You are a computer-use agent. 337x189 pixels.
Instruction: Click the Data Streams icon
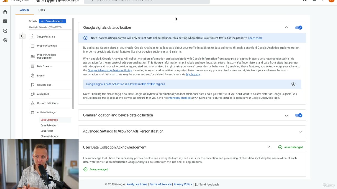coord(33,66)
